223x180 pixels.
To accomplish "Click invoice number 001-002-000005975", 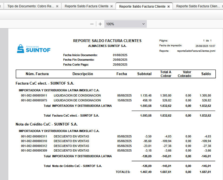I will point(34,100).
